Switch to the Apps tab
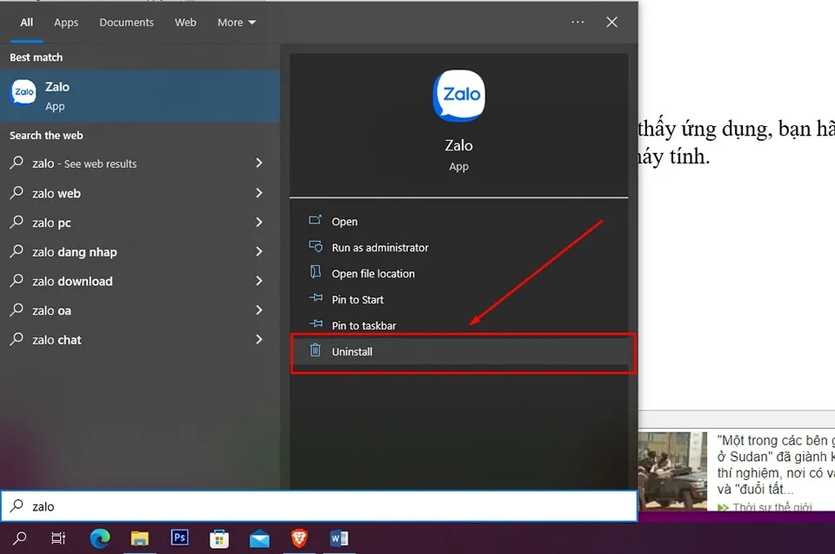Screen dimensions: 835x554 pyautogui.click(x=65, y=22)
